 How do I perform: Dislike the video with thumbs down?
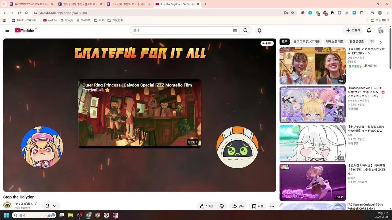point(222,206)
